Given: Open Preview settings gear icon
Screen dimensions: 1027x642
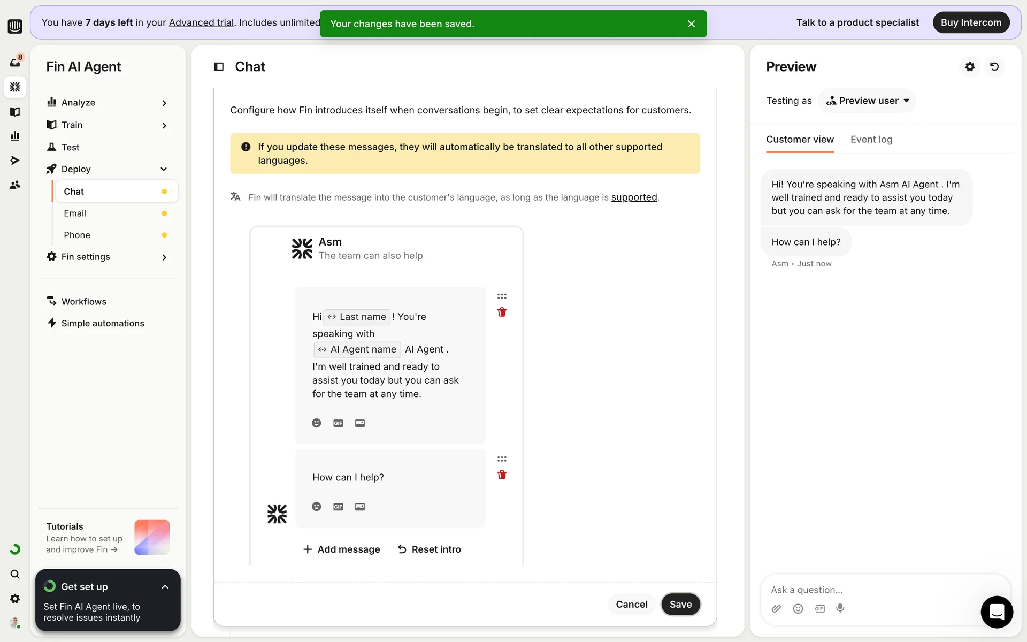Looking at the screenshot, I should coord(970,66).
